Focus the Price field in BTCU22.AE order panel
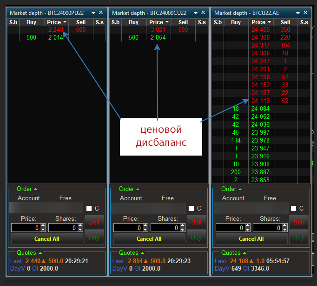This screenshot has width=317, height=286. [231, 228]
